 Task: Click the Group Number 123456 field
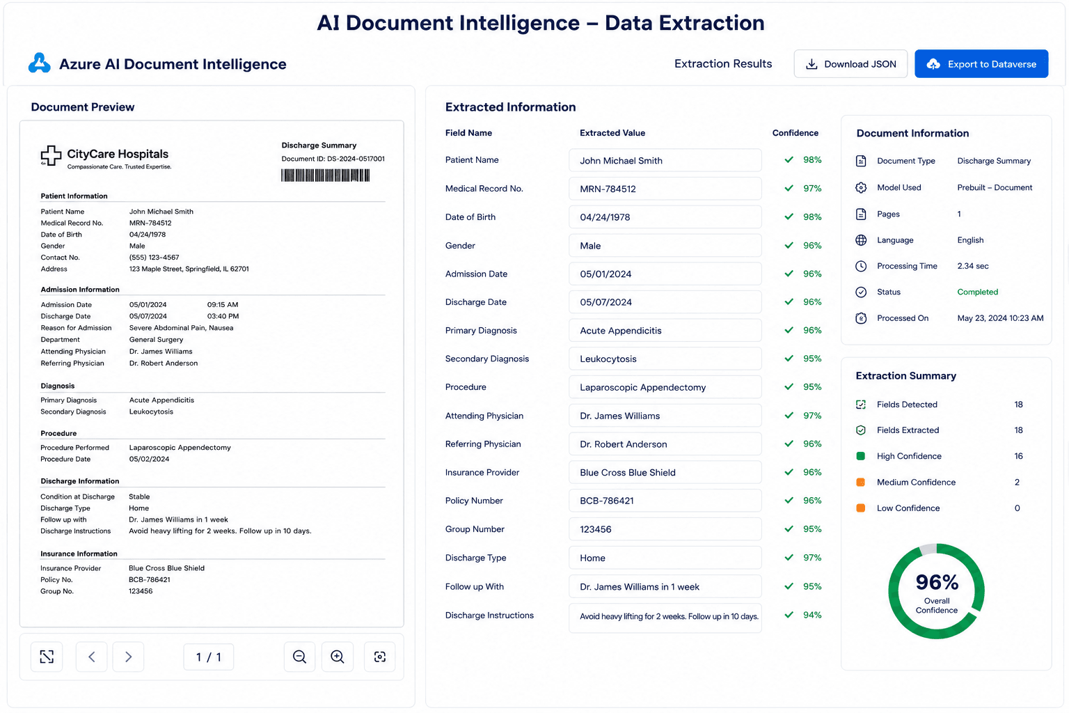[x=665, y=529]
